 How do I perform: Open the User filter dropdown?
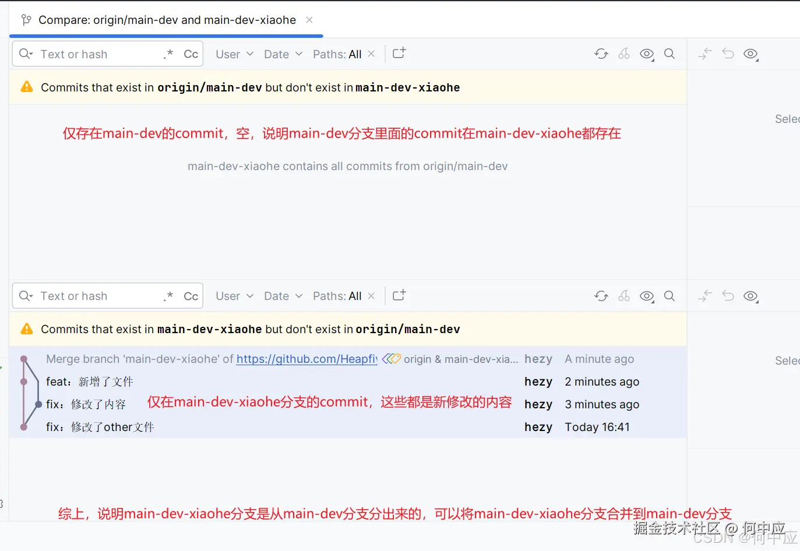pos(233,54)
